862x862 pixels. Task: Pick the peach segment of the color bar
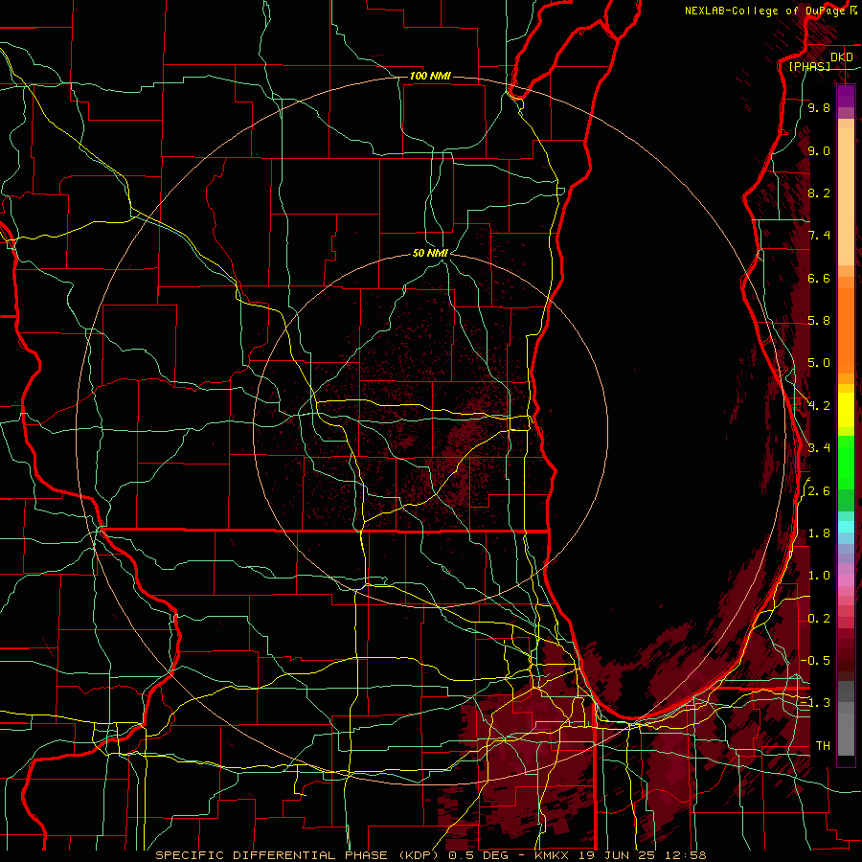coord(846,198)
